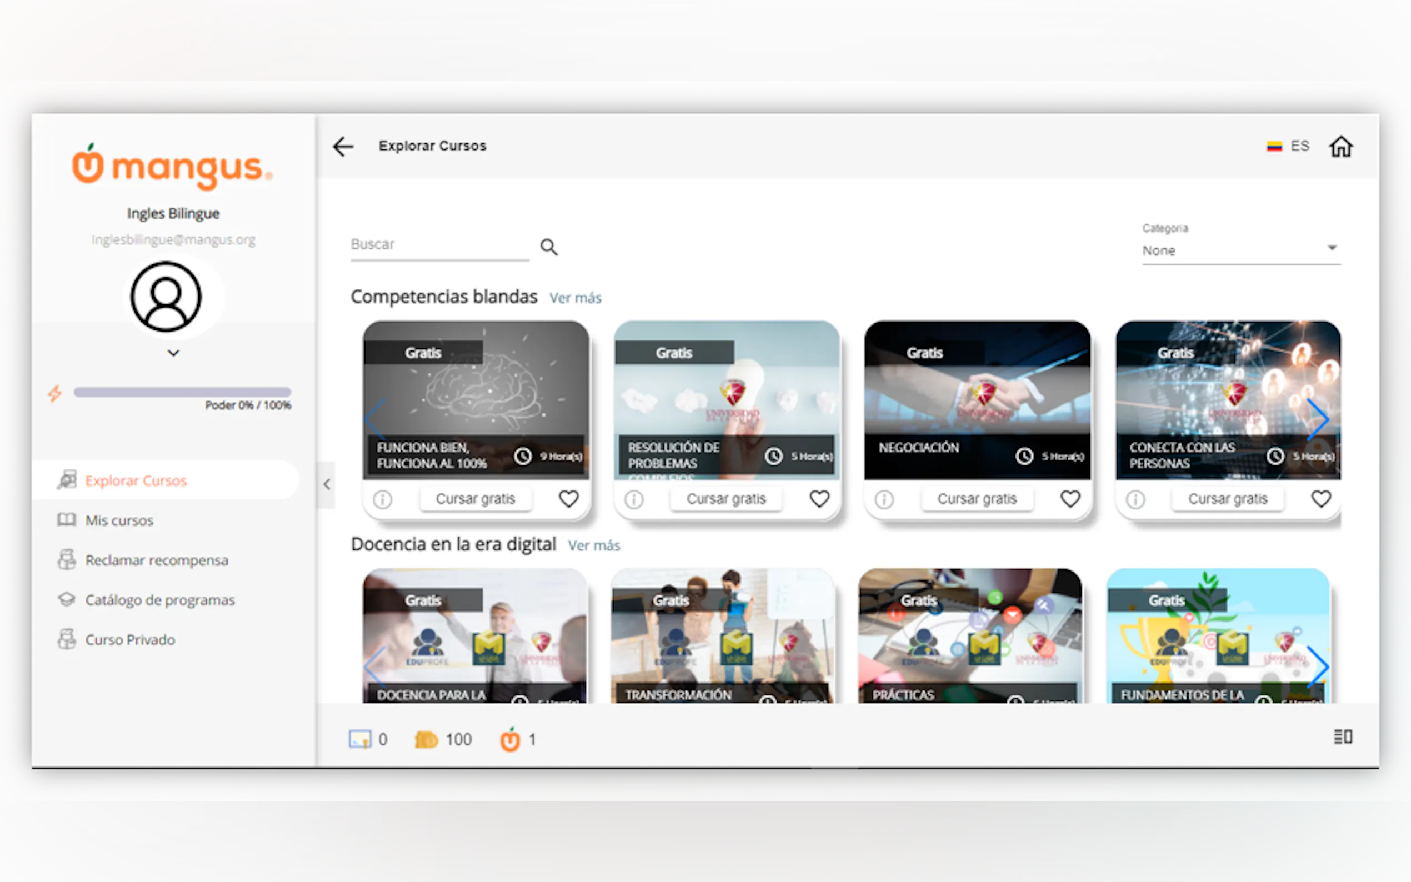This screenshot has height=882, width=1411.
Task: Click the back arrow in header
Action: coord(343,147)
